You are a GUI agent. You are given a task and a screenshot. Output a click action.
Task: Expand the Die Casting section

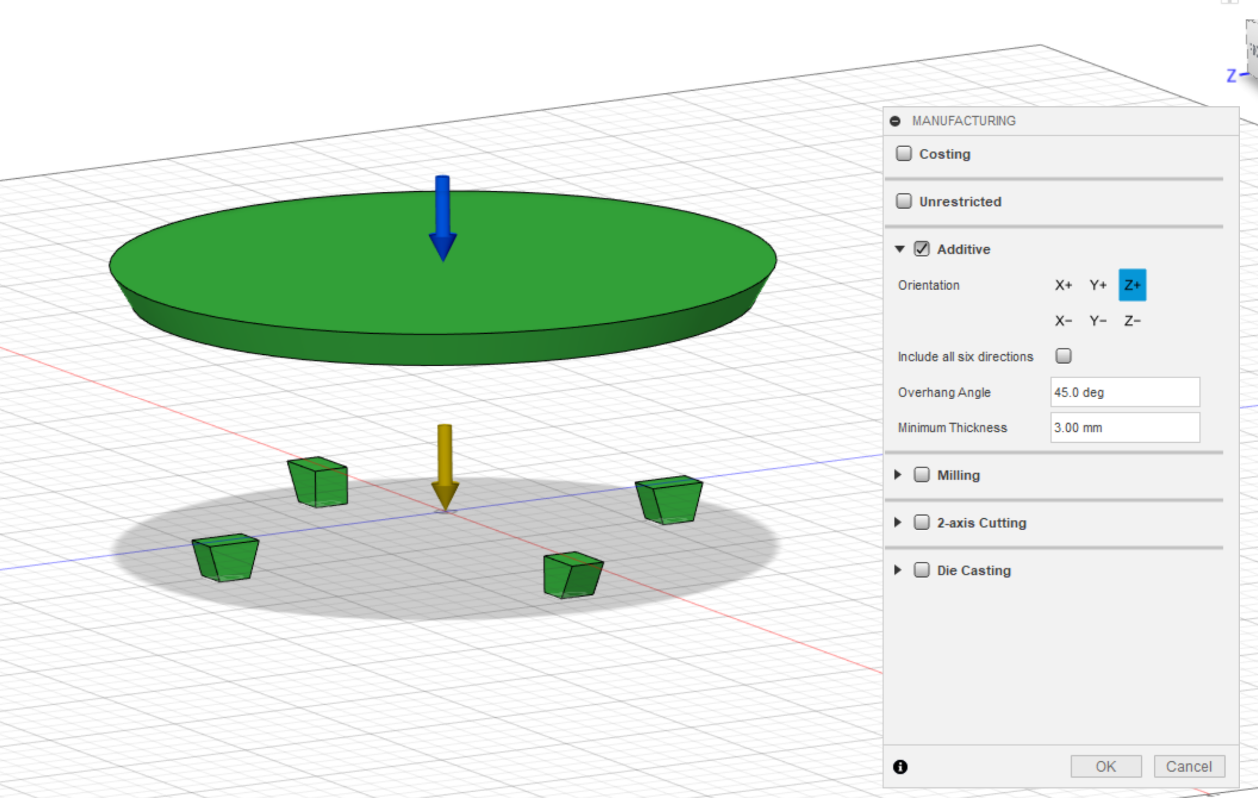point(898,570)
